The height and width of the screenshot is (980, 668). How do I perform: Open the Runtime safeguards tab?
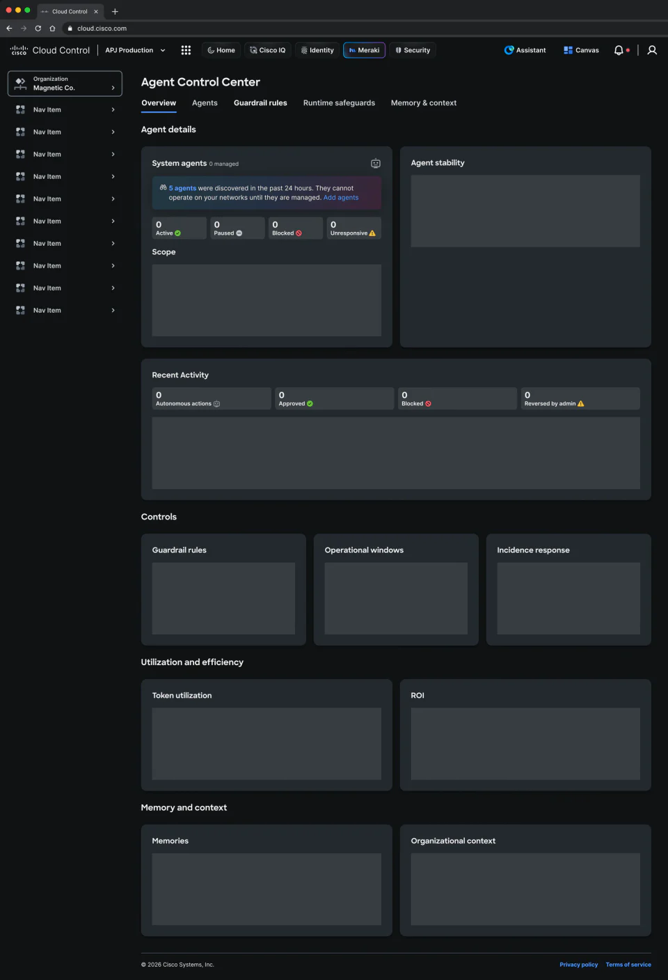tap(339, 103)
